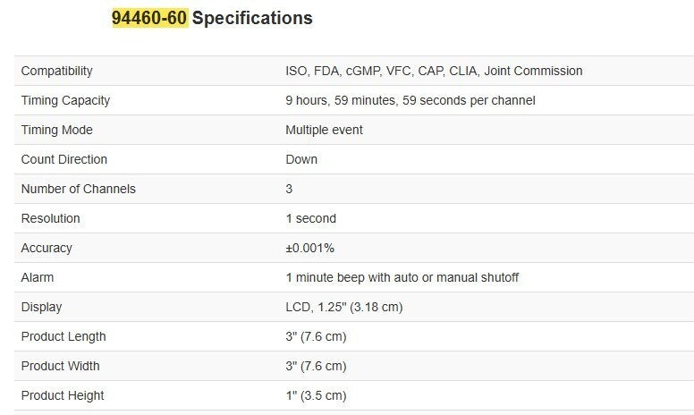Select the Compatibility row label

tap(56, 71)
